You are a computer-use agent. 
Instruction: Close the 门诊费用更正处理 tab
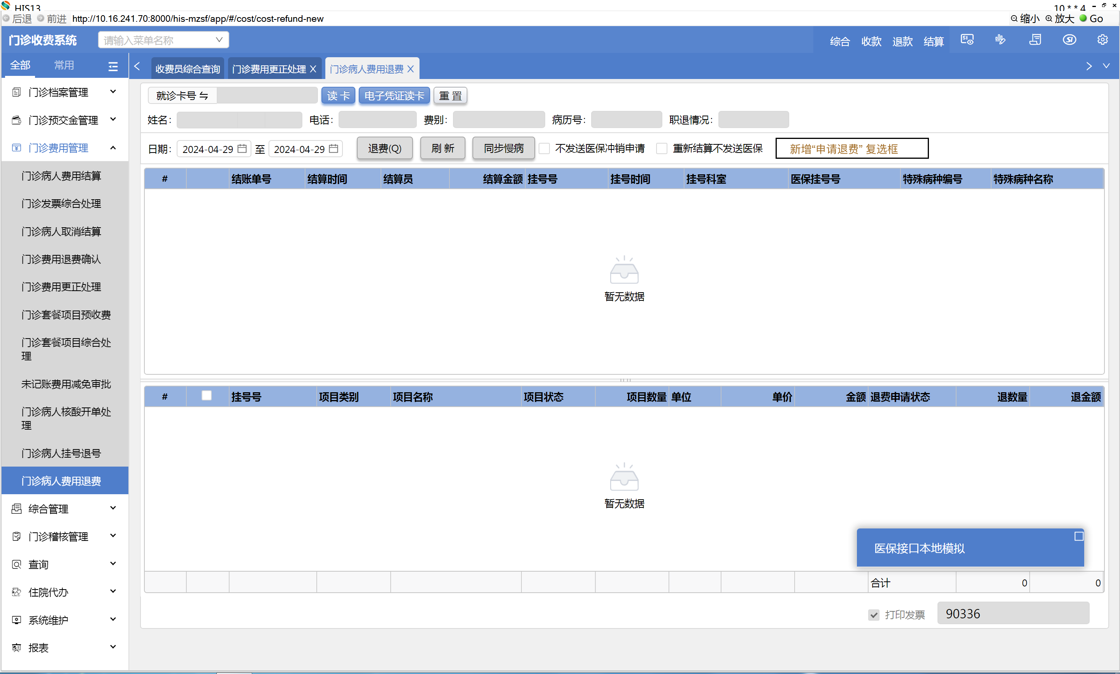click(313, 69)
